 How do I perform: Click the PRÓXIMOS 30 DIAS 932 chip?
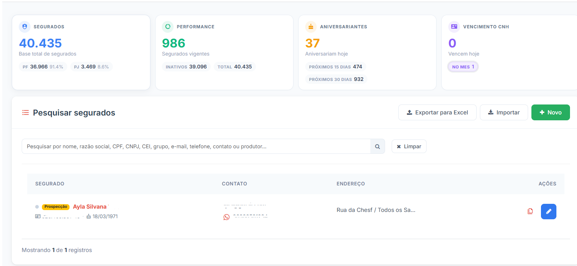coord(336,79)
